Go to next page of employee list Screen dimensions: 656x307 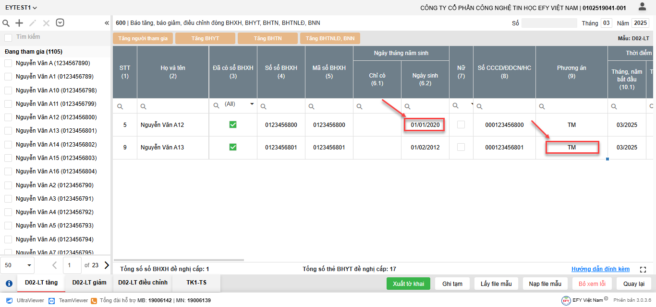click(107, 265)
